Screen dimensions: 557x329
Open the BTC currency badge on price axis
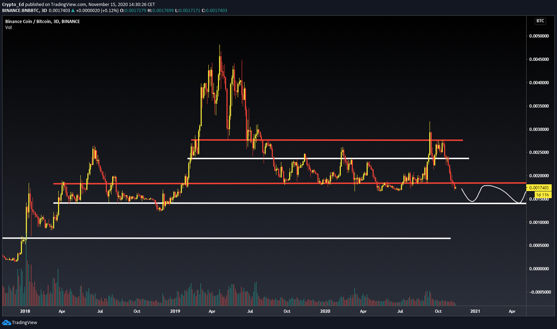540,21
